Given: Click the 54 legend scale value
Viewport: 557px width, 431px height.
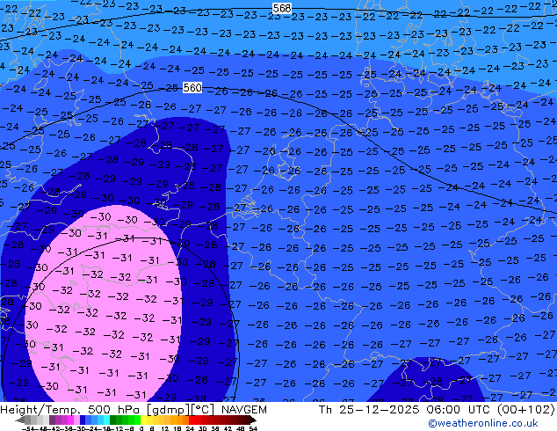Looking at the screenshot, I should [x=253, y=429].
